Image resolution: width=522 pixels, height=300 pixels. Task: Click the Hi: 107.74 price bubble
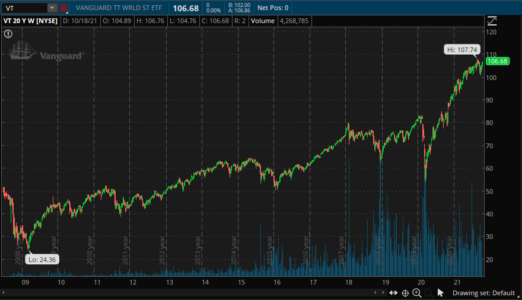coord(462,50)
